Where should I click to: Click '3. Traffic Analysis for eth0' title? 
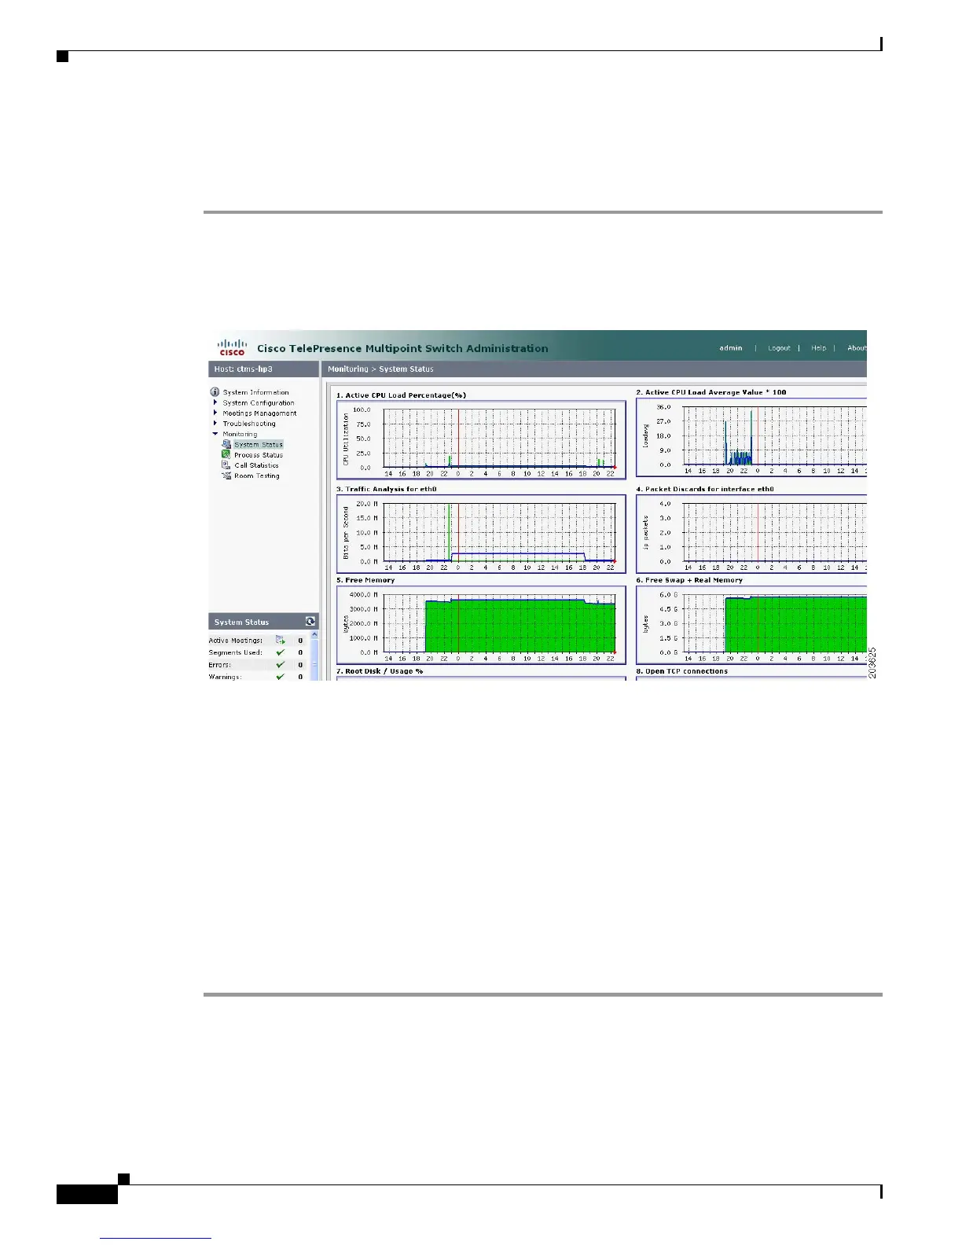tap(386, 489)
